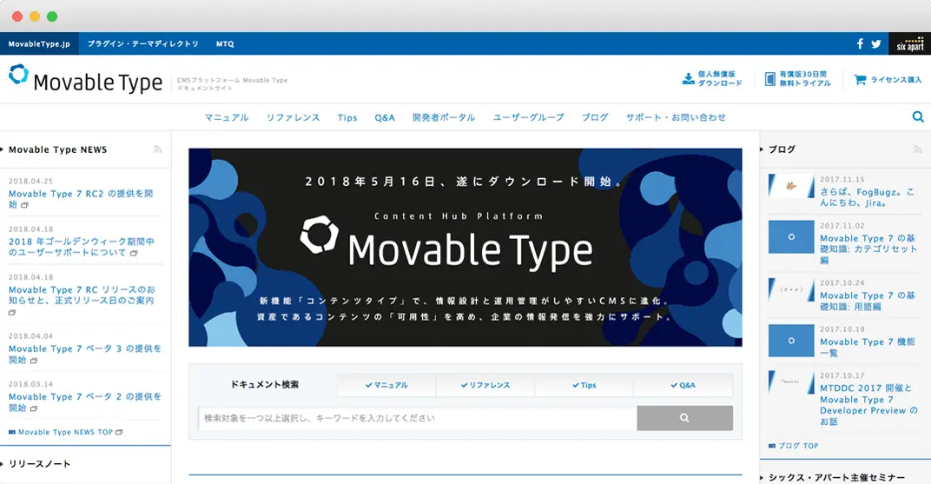This screenshot has width=931, height=484.
Task: Toggle the マニュアル search filter
Action: (386, 385)
